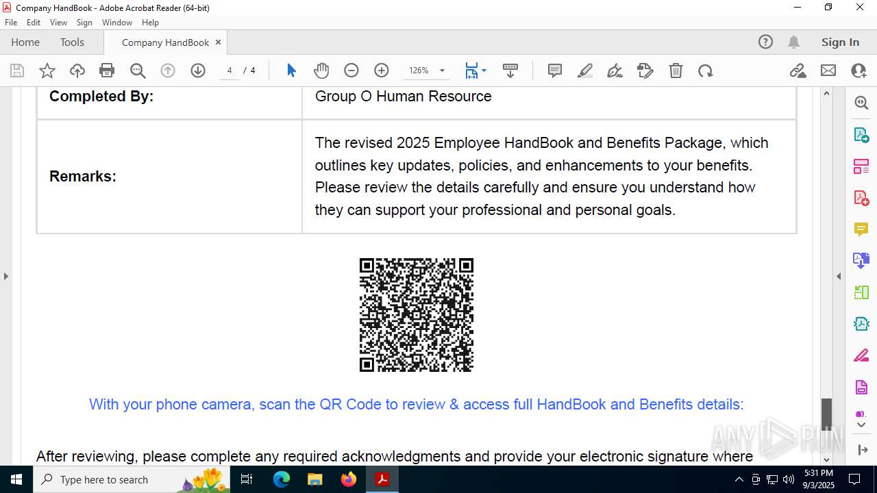Rotate the page with rotate icon
Screen dimensions: 877x493
point(706,71)
